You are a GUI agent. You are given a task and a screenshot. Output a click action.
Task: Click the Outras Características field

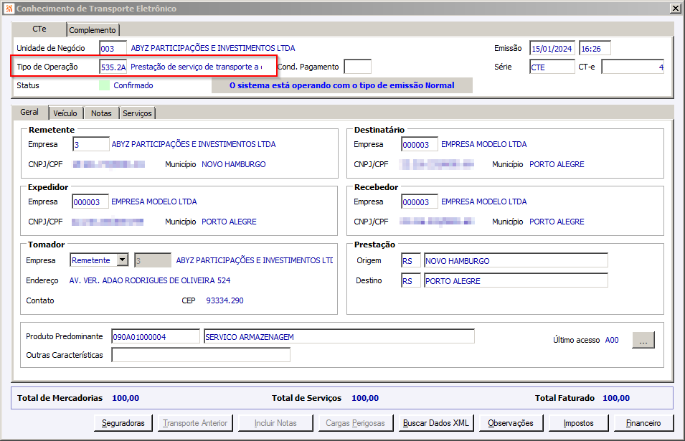[201, 355]
